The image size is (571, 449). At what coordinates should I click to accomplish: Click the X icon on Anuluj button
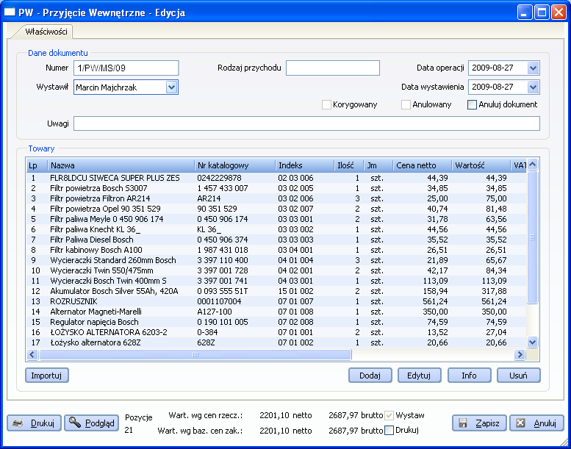520,423
